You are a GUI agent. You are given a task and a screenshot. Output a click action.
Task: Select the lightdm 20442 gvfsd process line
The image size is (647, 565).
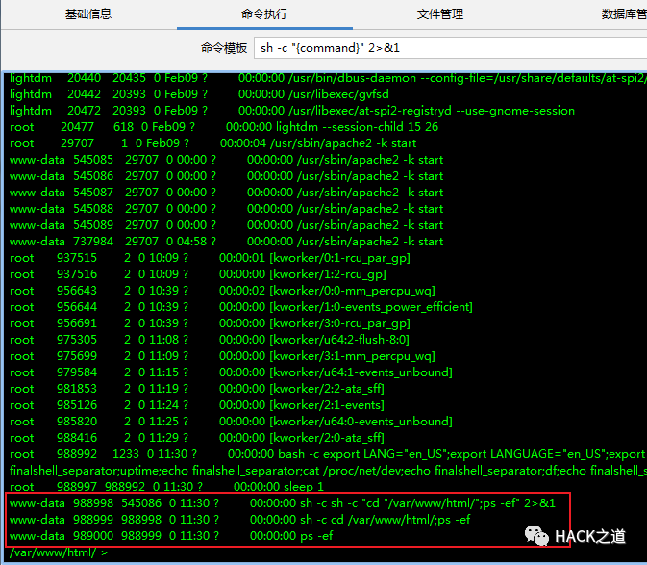coord(199,94)
